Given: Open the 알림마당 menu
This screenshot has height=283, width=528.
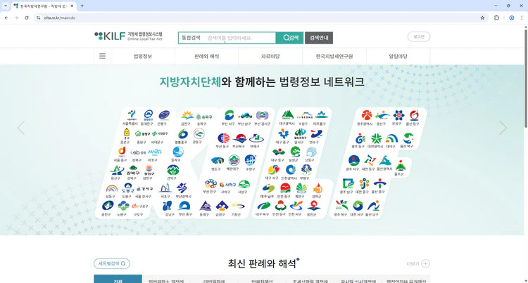Looking at the screenshot, I should point(398,56).
